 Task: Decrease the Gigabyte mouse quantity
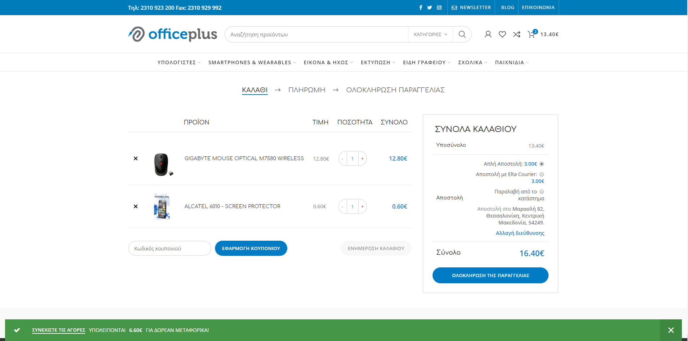[x=343, y=159]
